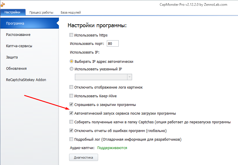
Task: Open ReCaptchaSitekey Addon settings
Action: pos(26,80)
